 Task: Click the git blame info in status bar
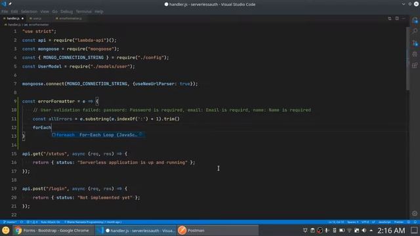93,222
